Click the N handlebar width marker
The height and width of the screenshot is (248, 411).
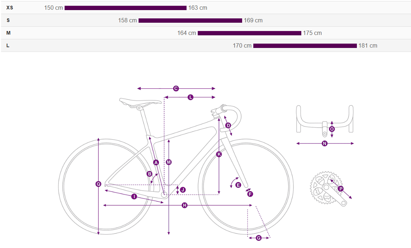click(x=324, y=143)
